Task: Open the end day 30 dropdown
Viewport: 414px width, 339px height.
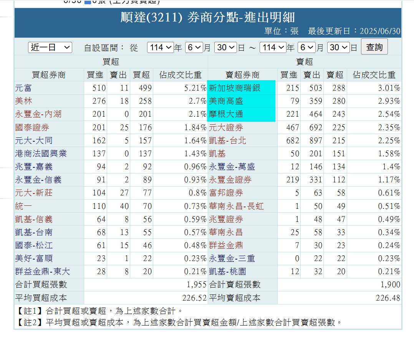Action: coord(338,48)
